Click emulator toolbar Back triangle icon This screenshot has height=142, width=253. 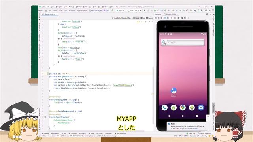pyautogui.click(x=172, y=18)
